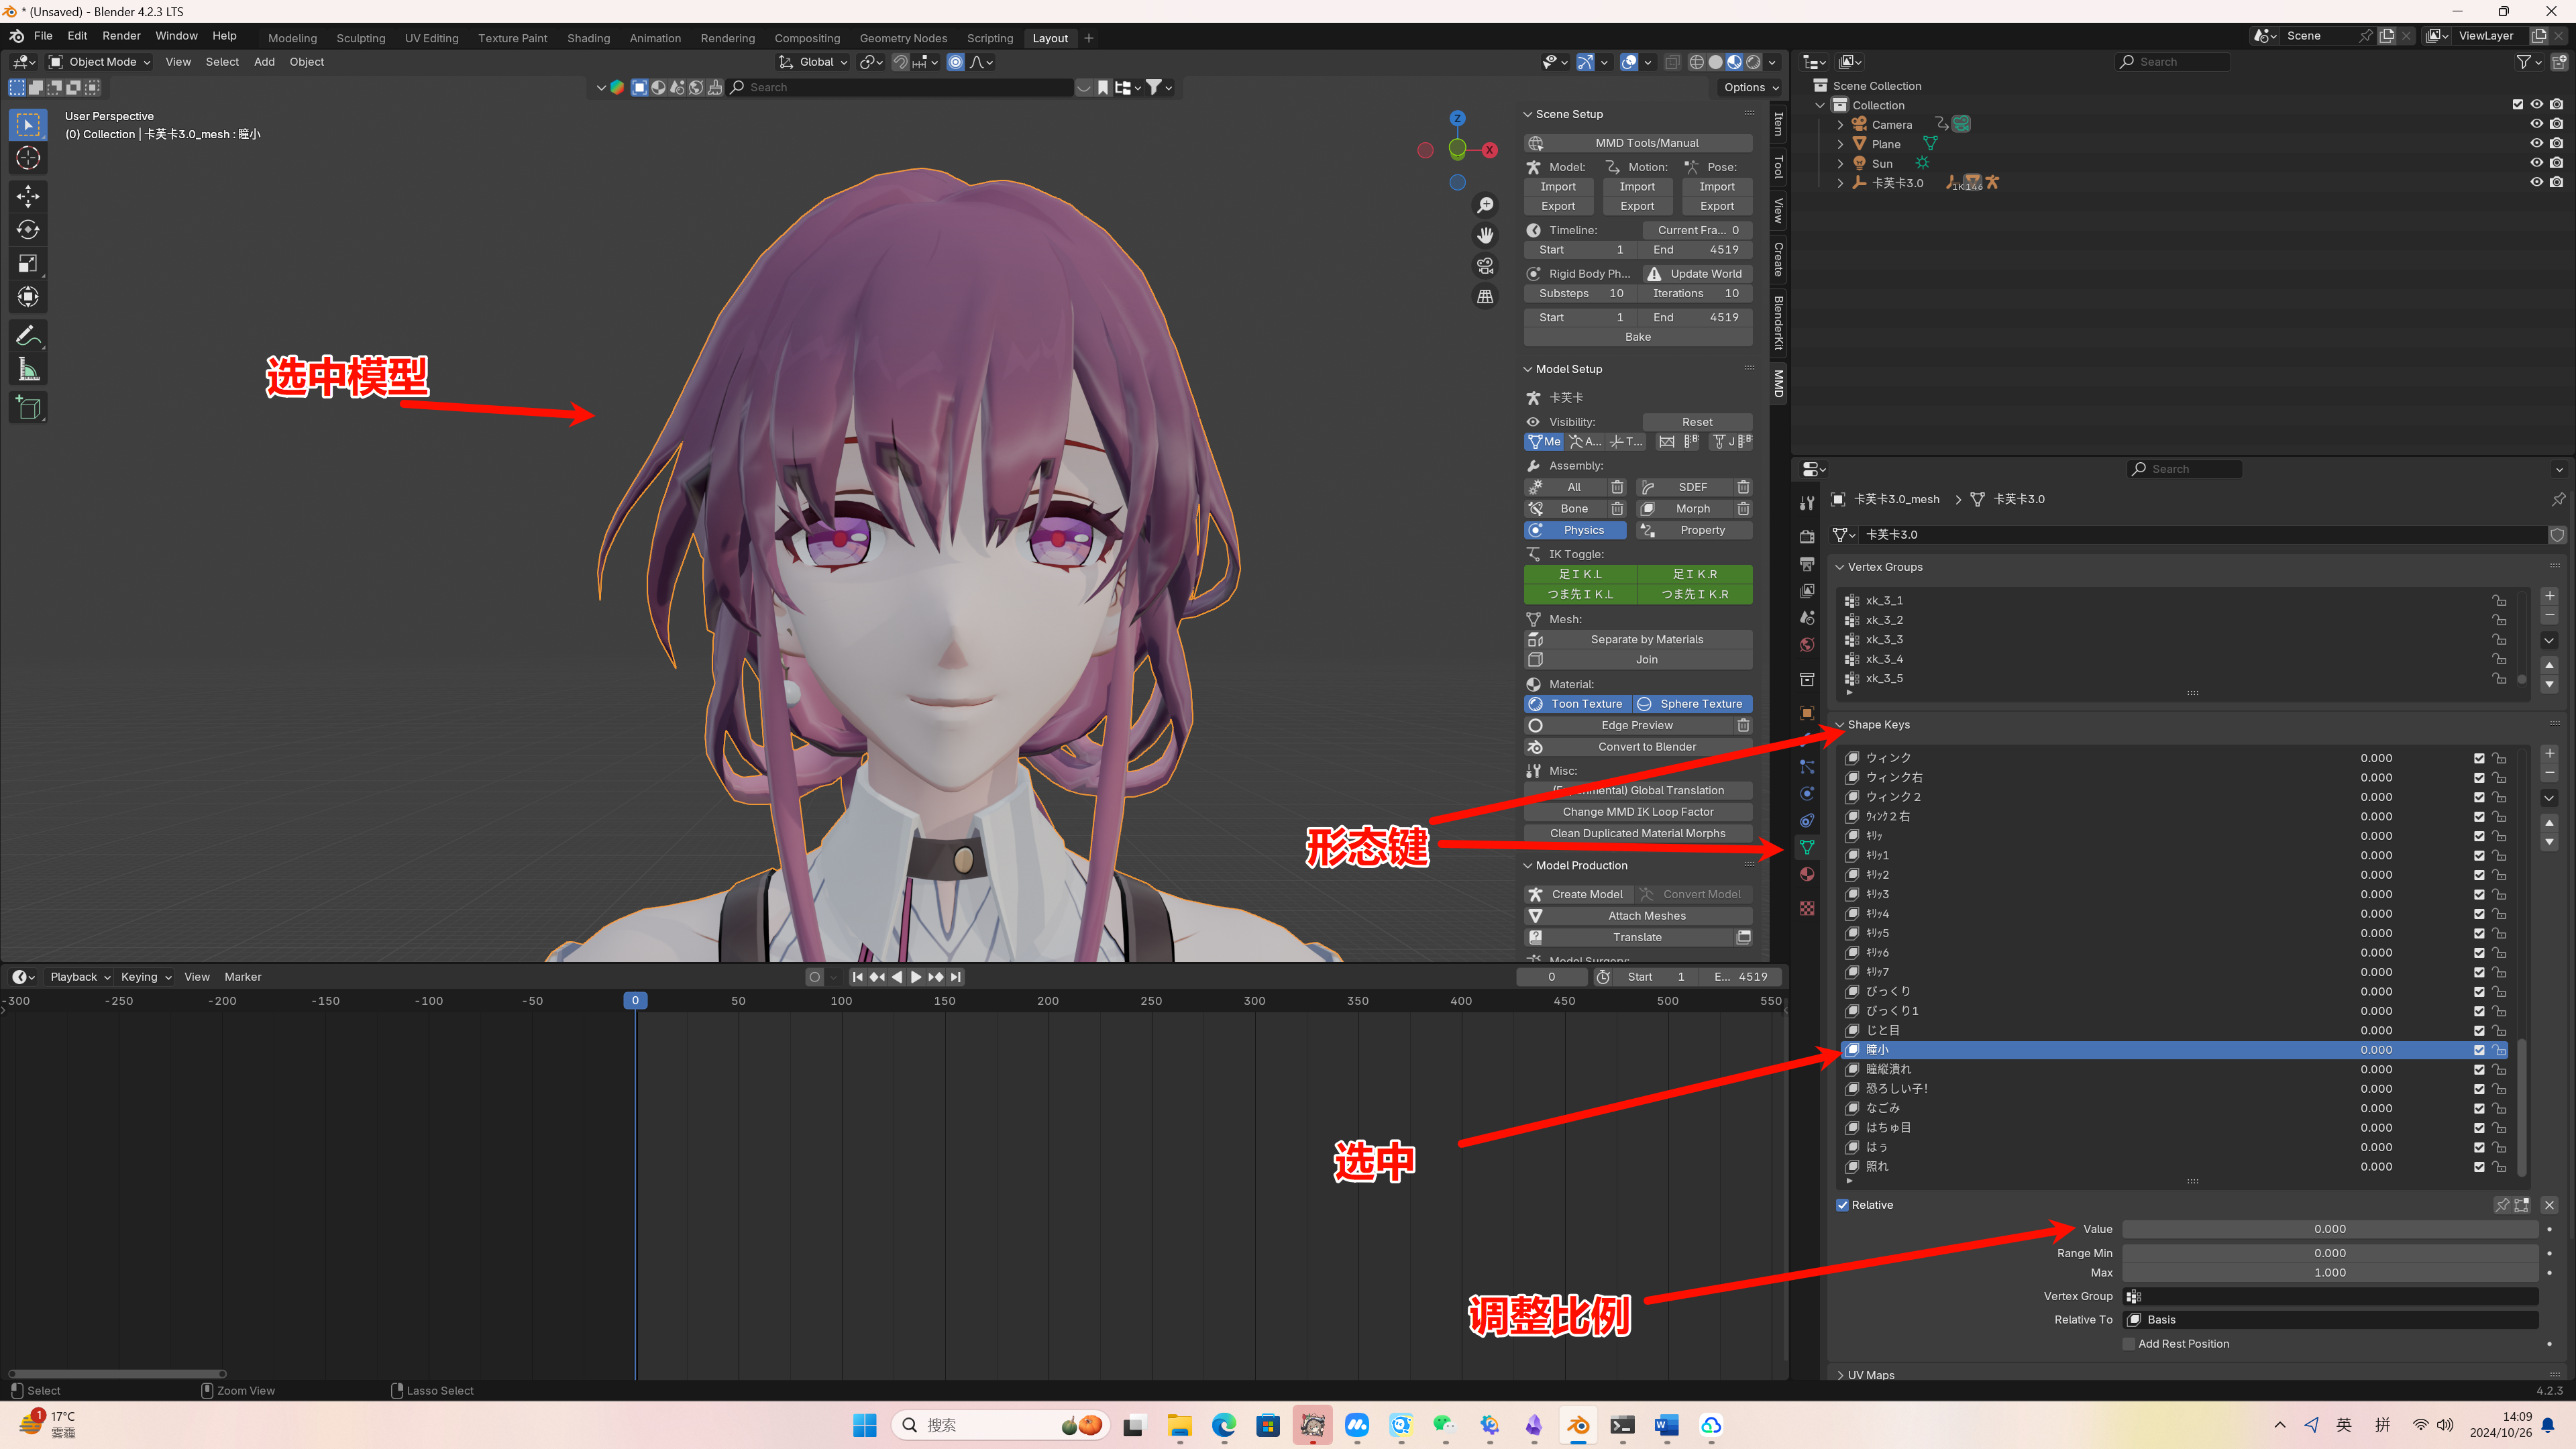Switch perspective/orthographic grid icon
The image size is (2576, 1449).
(1486, 297)
